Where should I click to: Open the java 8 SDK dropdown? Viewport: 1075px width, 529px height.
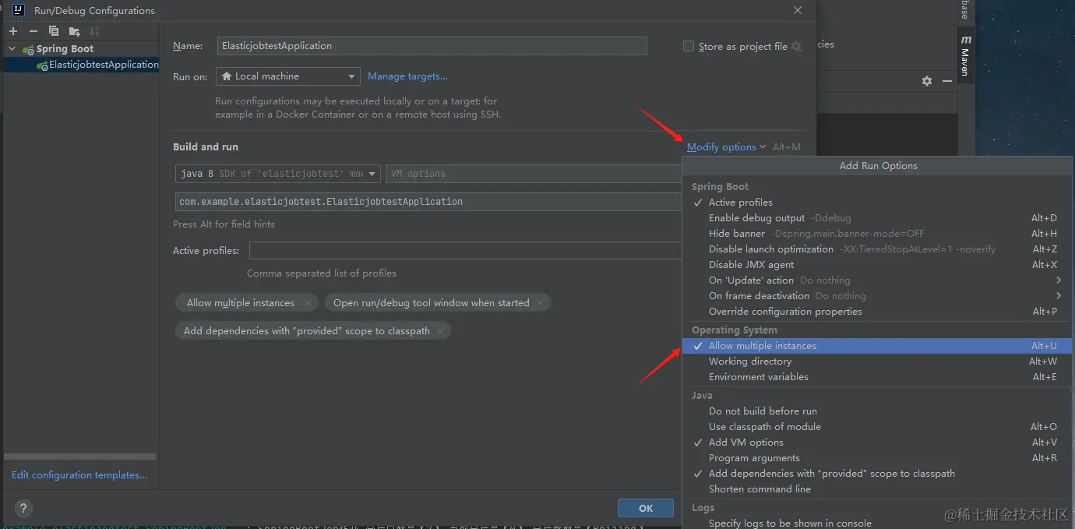pos(278,174)
